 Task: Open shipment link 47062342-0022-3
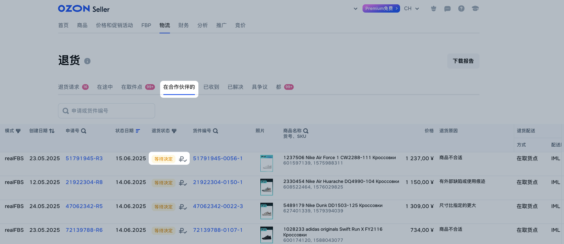(218, 206)
